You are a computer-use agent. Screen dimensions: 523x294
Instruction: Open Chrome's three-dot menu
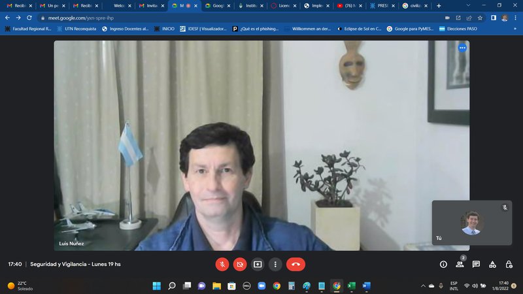click(x=515, y=18)
